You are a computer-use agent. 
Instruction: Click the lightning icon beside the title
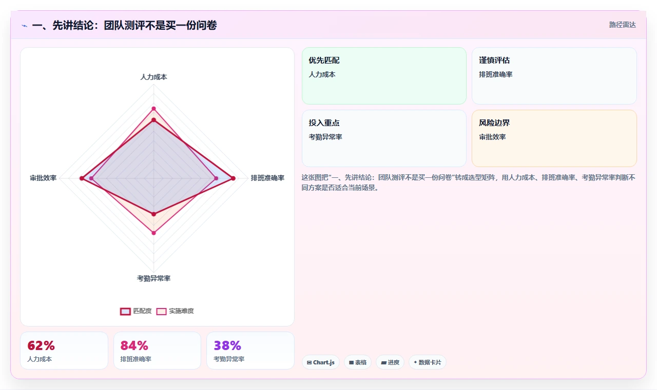[x=25, y=25]
